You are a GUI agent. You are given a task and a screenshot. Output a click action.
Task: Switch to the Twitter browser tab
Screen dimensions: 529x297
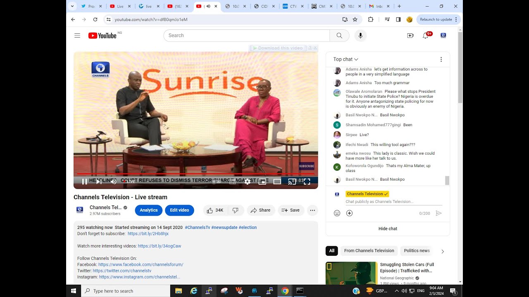click(x=91, y=6)
